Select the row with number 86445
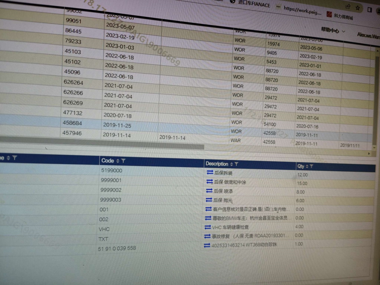The height and width of the screenshot is (285, 380). [x=73, y=31]
